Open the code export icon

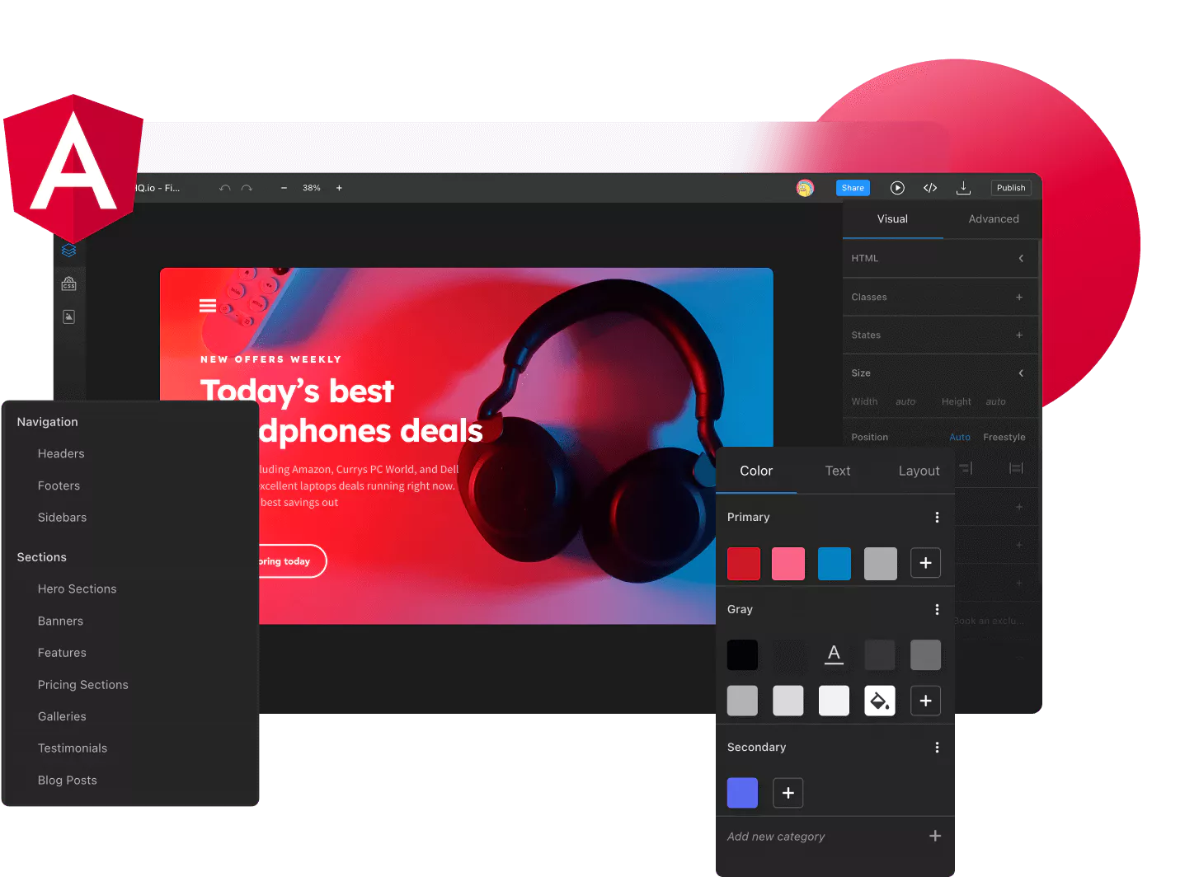(930, 187)
